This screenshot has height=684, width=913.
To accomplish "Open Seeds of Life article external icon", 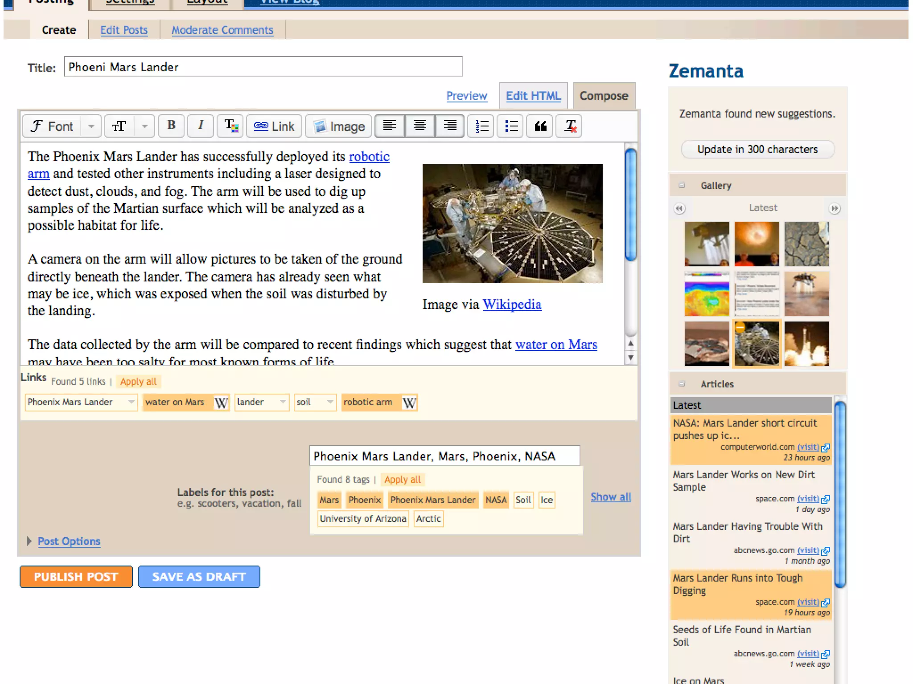I will pyautogui.click(x=826, y=654).
